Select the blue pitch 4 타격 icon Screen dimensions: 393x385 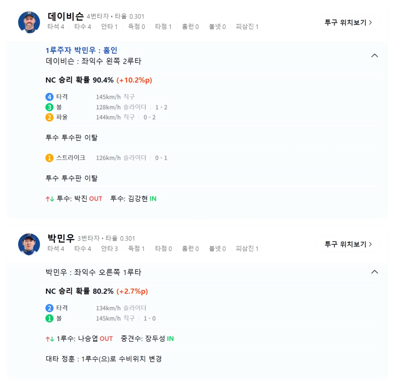(50, 97)
